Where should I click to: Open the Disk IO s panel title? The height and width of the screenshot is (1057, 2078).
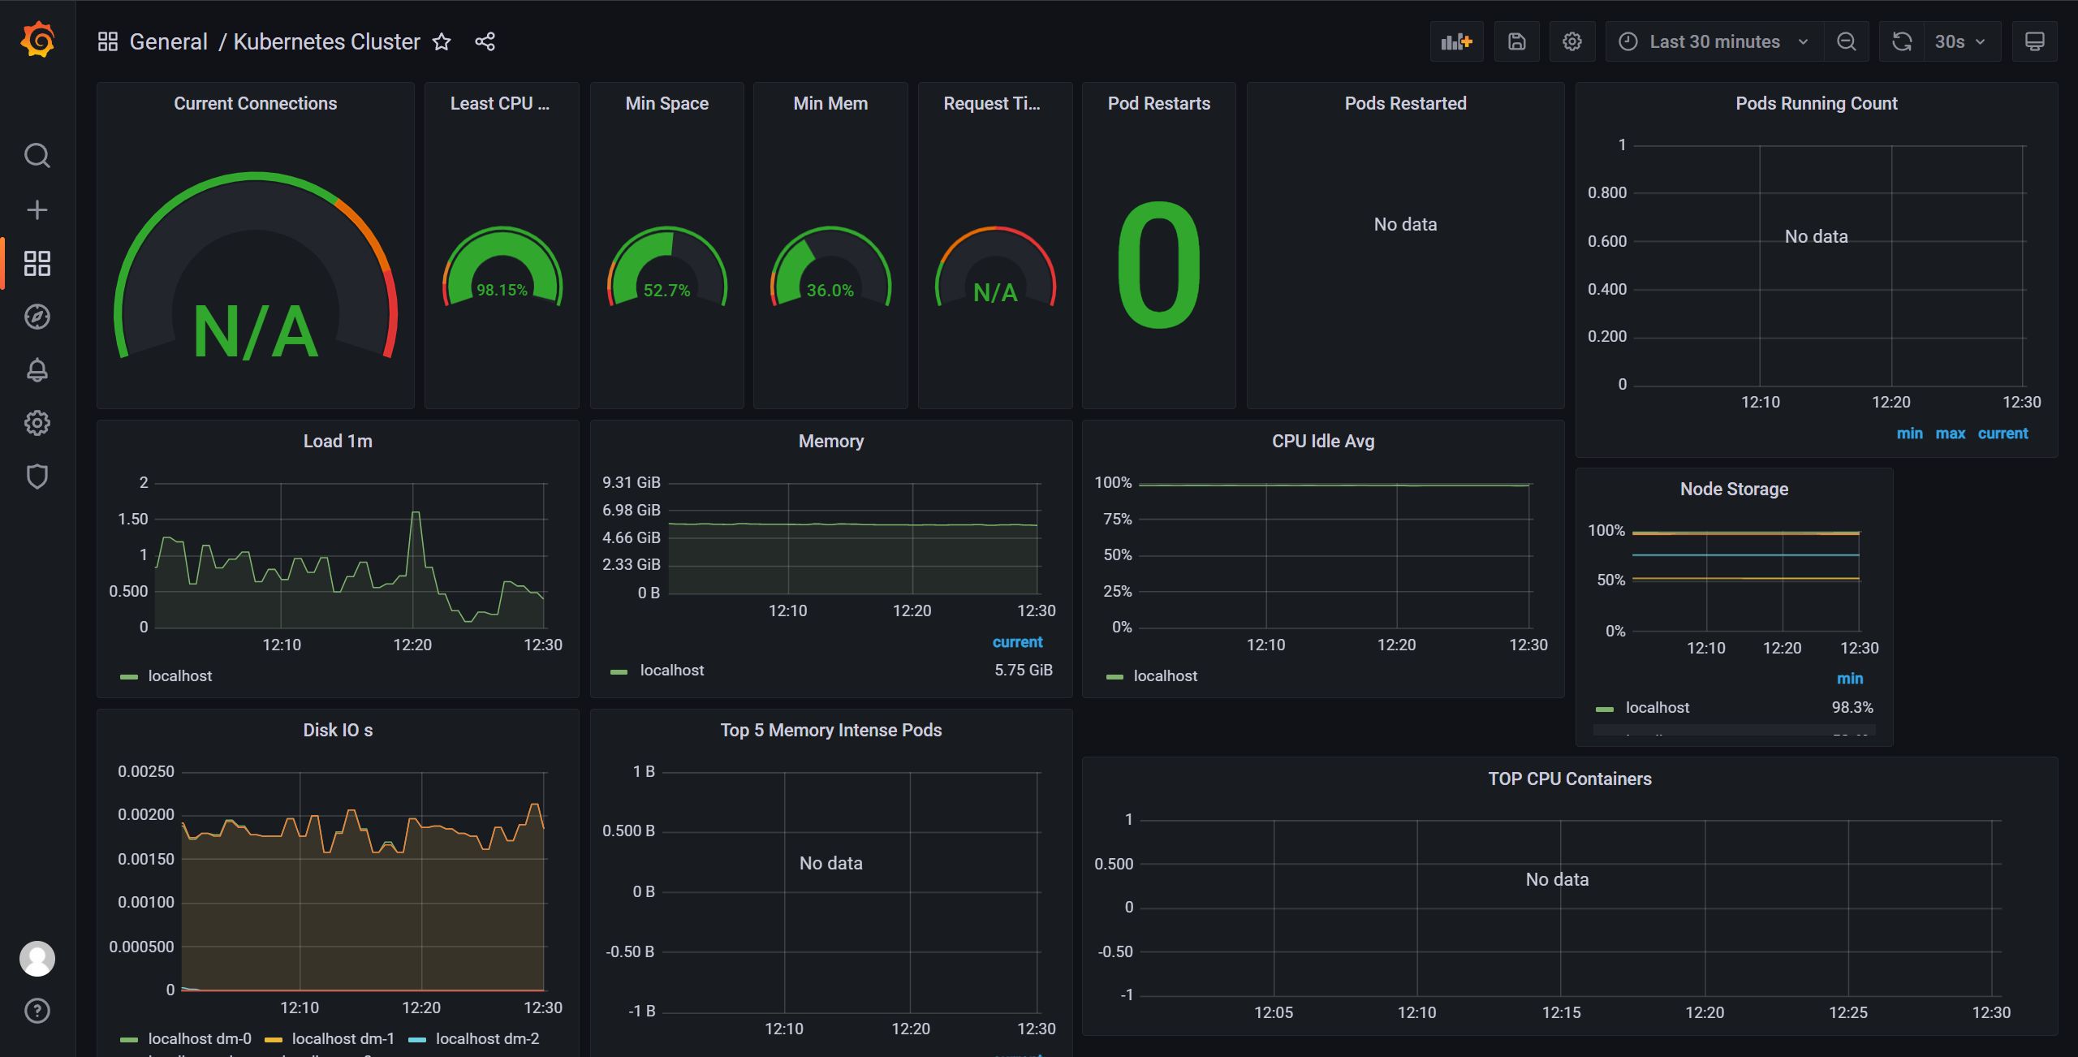[x=338, y=730]
